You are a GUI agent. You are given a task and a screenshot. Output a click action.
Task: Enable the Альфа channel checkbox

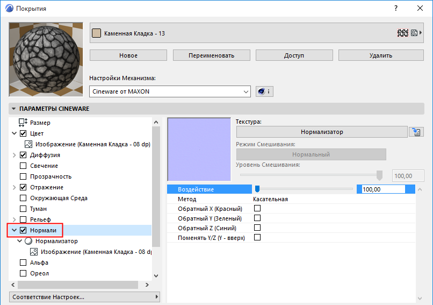[23, 263]
